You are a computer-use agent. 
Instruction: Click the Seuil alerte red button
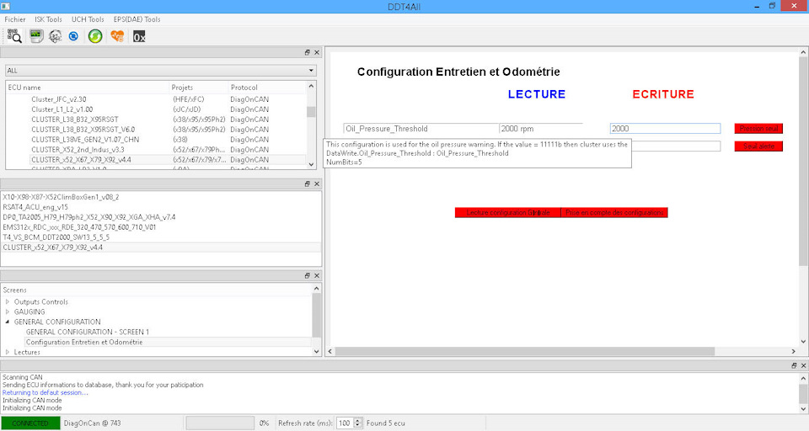(x=758, y=146)
